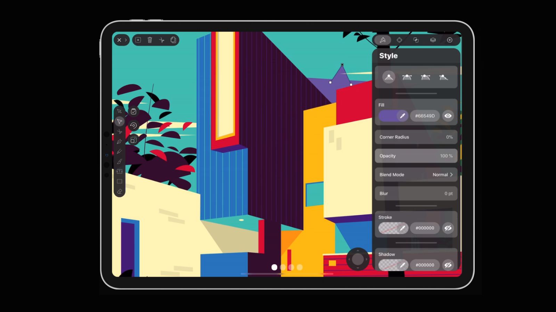Enable Shadow visibility with the eye toggle

448,265
